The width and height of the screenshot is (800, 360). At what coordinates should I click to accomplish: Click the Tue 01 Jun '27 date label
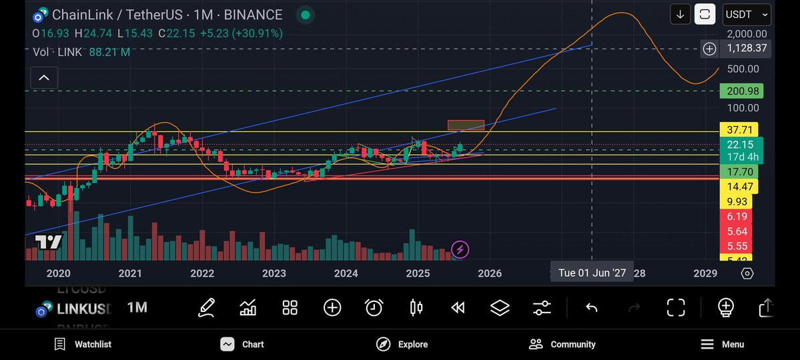592,273
